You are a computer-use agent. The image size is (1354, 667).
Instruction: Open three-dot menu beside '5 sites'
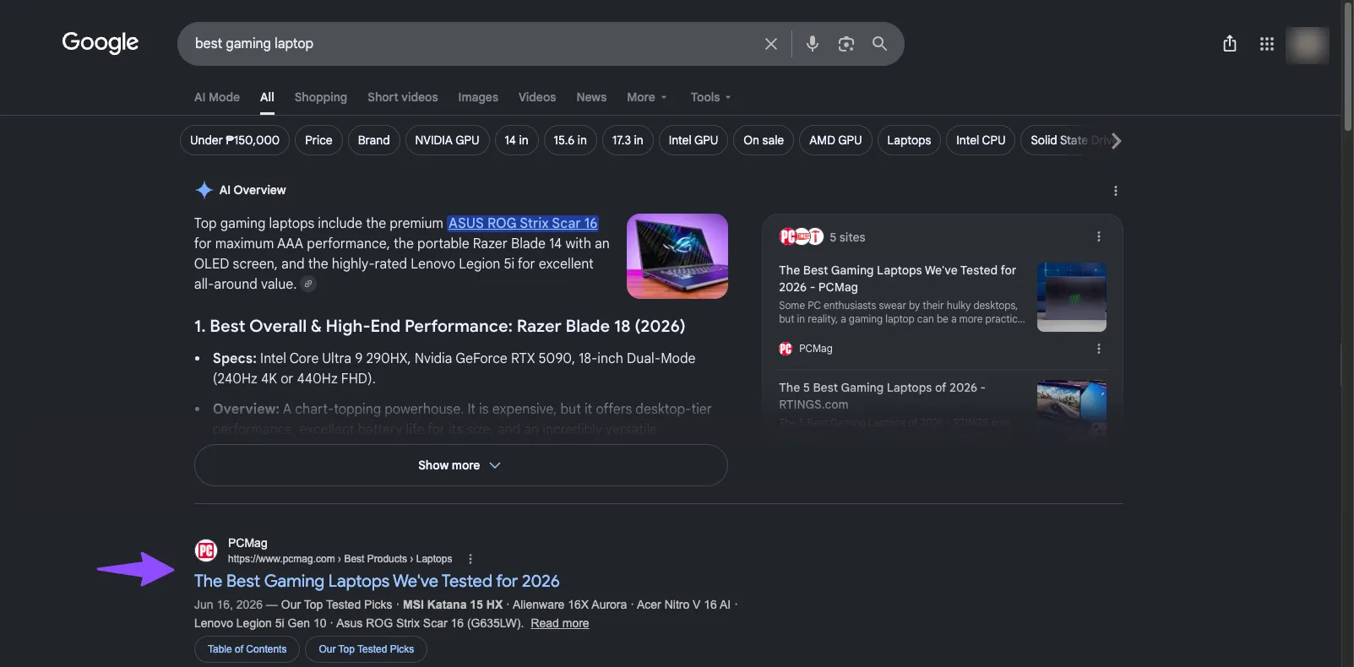1098,236
